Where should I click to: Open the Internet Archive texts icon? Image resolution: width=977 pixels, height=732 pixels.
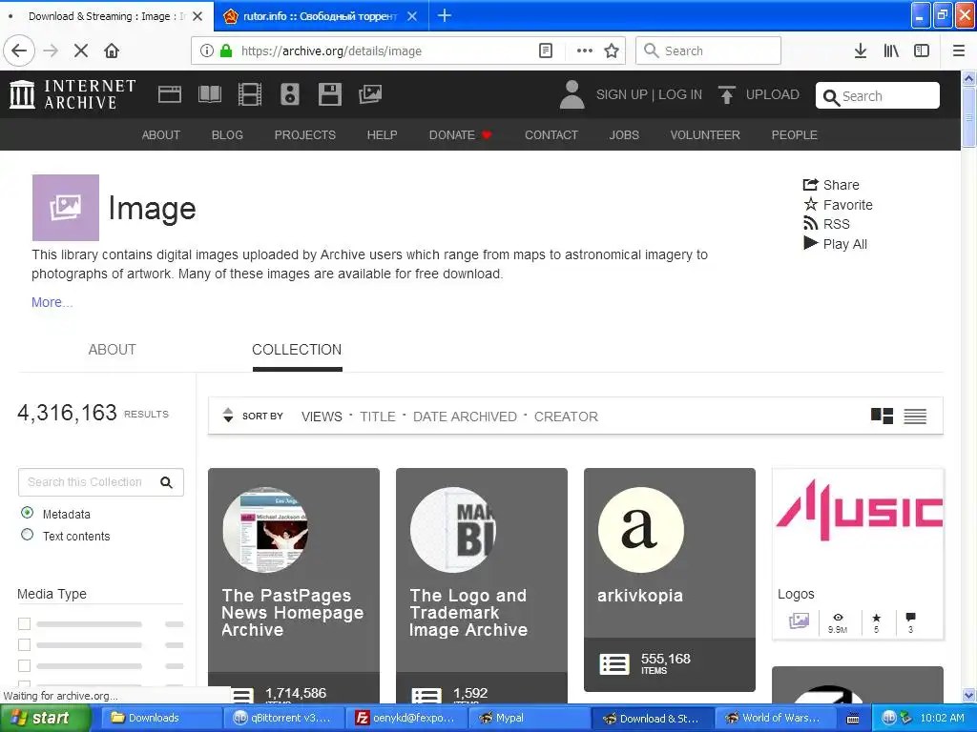(210, 94)
